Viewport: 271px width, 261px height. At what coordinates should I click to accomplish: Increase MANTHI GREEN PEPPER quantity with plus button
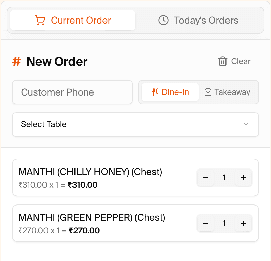(x=243, y=223)
